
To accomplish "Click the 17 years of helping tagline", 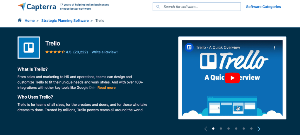I will pos(85,7).
